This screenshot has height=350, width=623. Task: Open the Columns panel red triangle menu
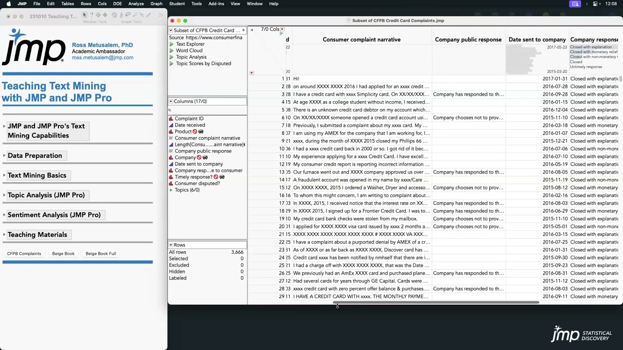[171, 102]
